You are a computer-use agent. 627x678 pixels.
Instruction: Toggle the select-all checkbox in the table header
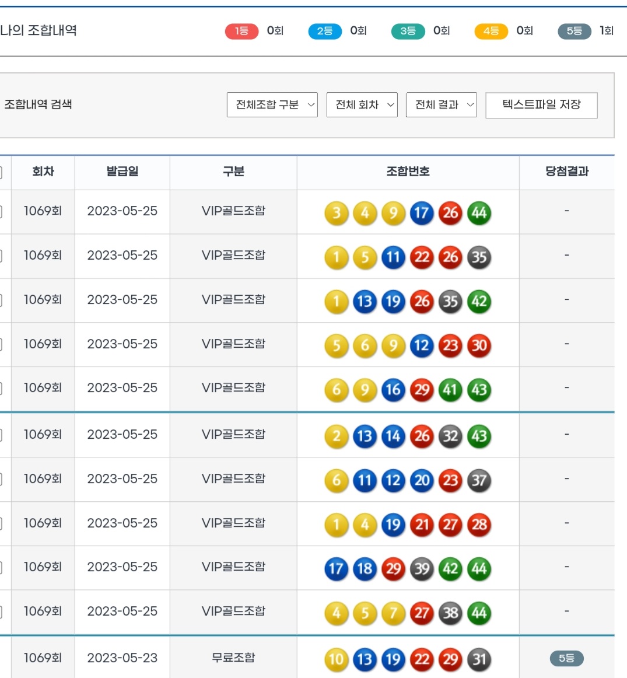coord(1,172)
